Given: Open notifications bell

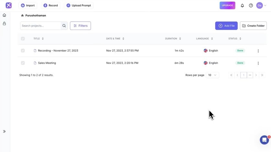Looking at the screenshot, I should click(242, 5).
